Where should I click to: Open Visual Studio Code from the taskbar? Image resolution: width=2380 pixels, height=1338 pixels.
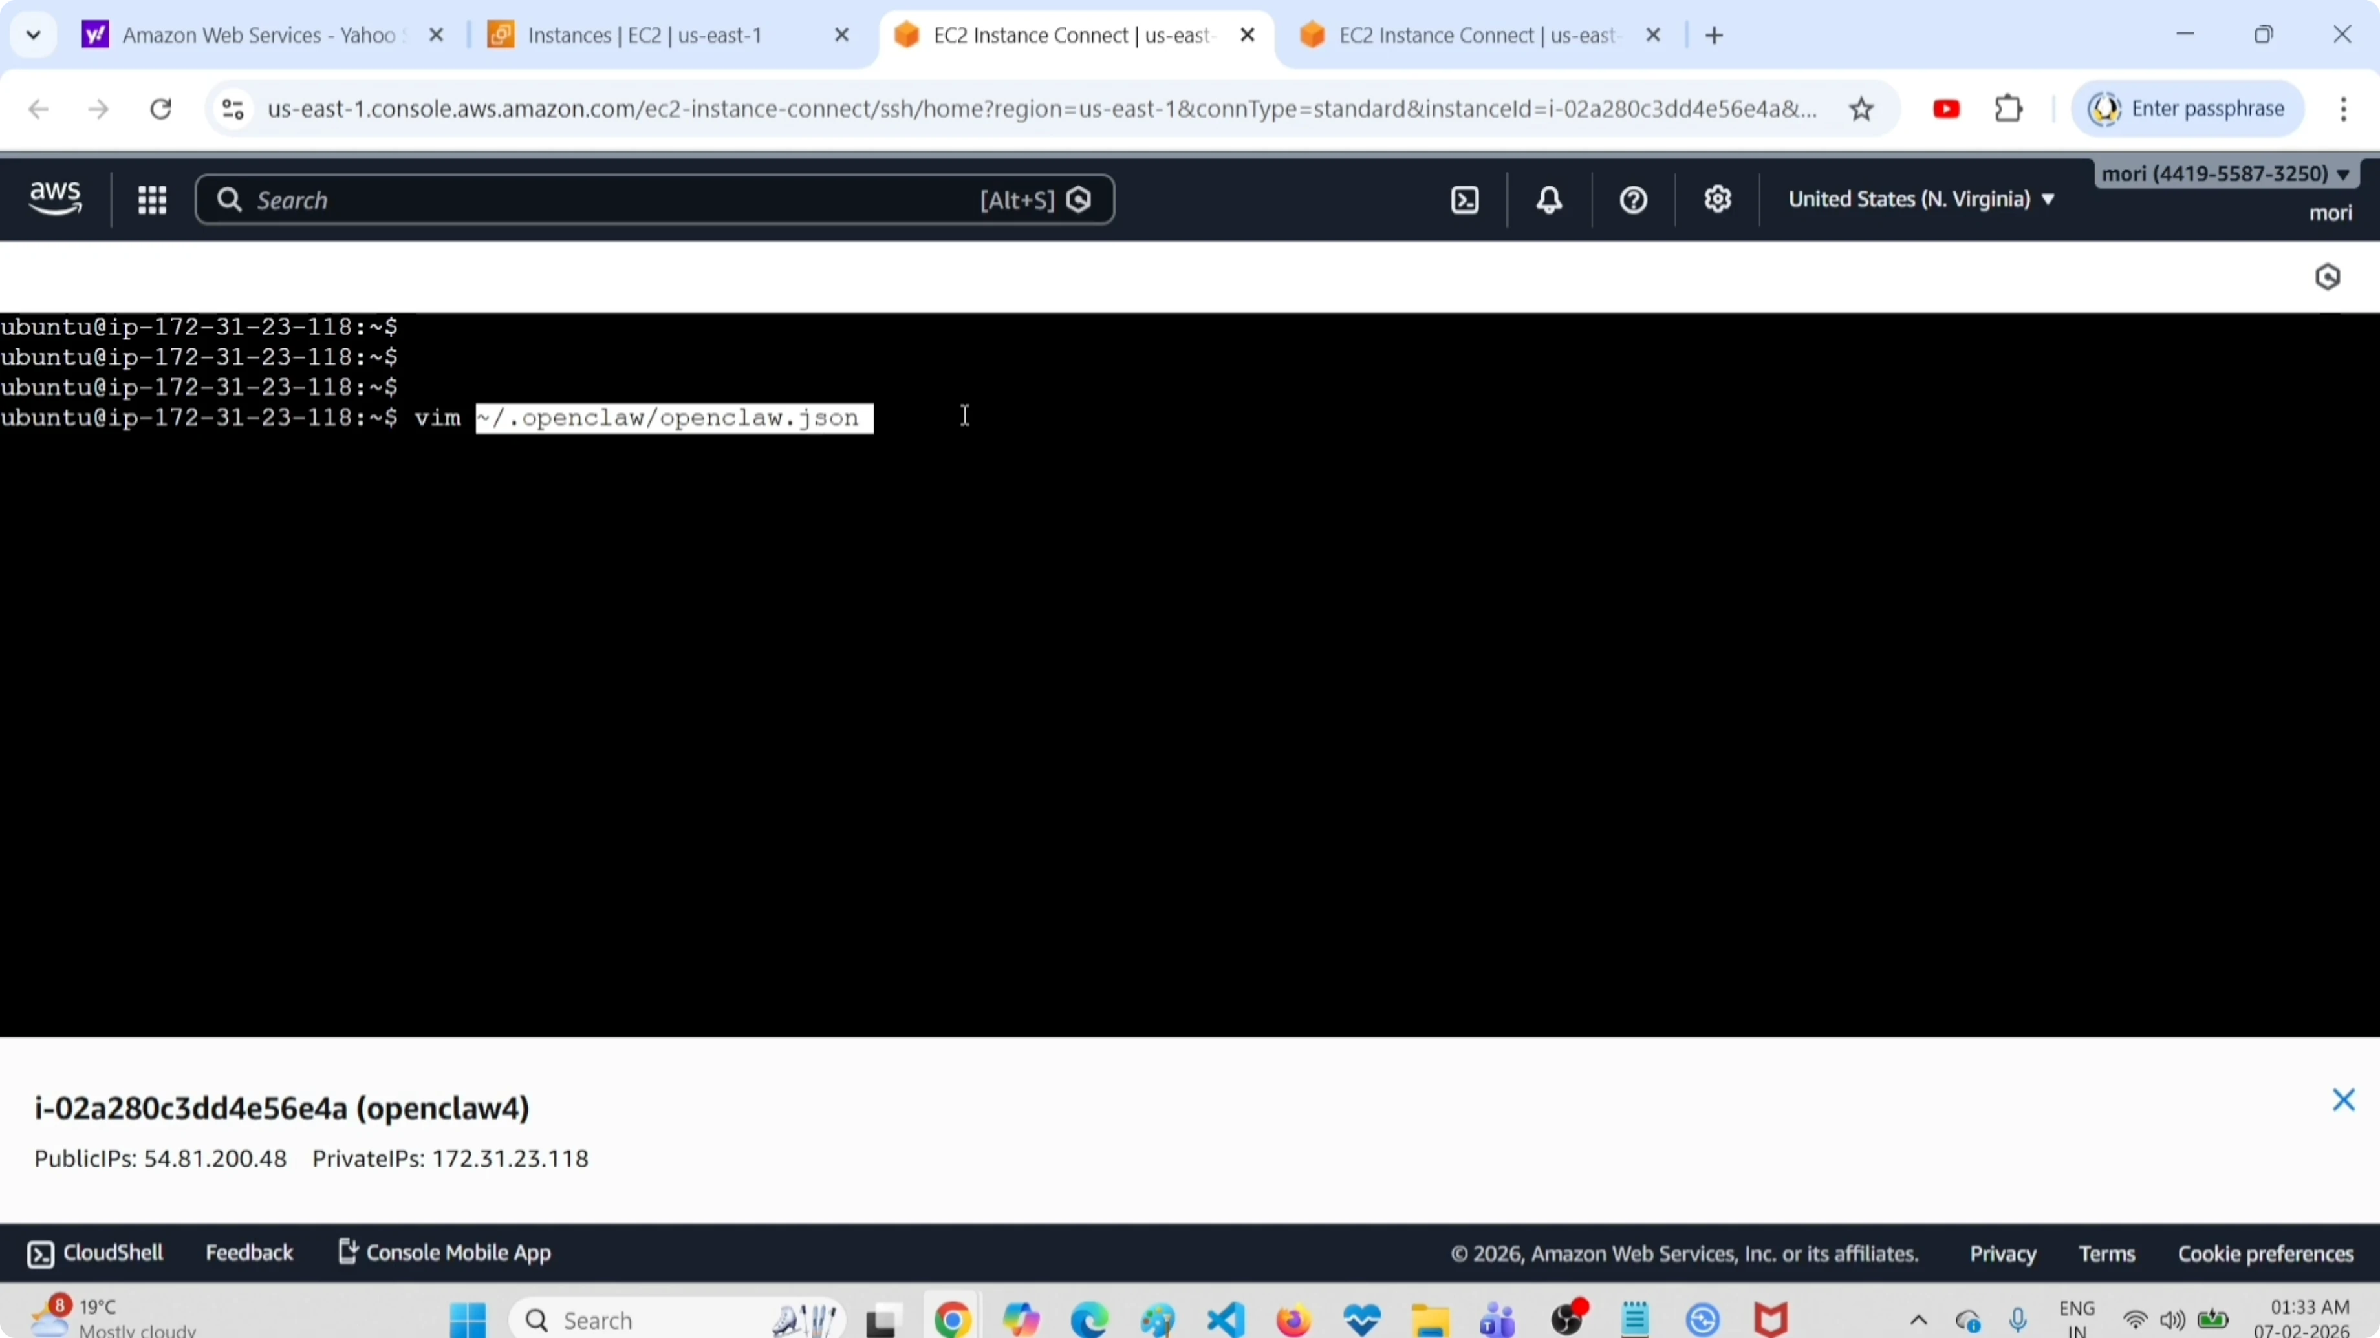[x=1225, y=1319]
